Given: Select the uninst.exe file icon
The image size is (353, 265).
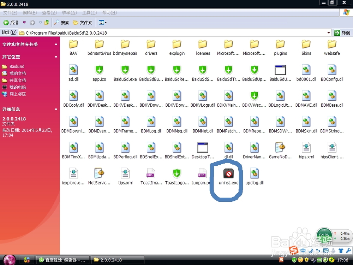Looking at the screenshot, I should [x=228, y=174].
